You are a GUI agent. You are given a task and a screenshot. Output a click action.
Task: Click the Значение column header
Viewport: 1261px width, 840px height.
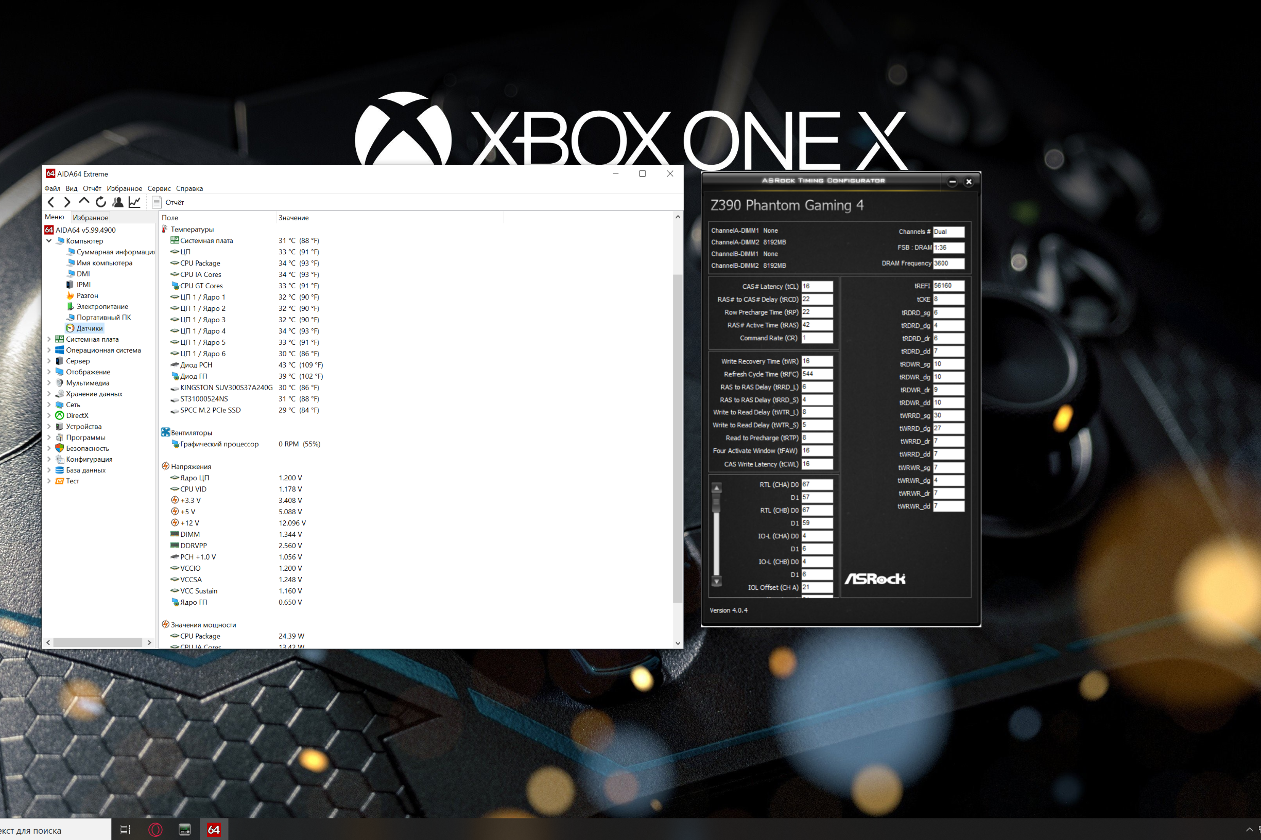pos(293,218)
